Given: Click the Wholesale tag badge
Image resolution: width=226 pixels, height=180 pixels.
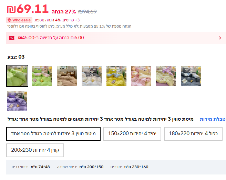Looking at the screenshot, I should point(19,20).
